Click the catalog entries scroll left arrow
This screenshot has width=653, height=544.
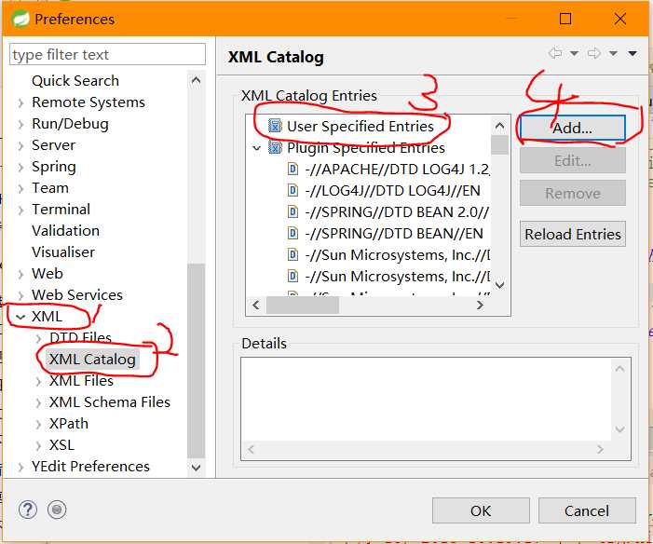coord(255,305)
